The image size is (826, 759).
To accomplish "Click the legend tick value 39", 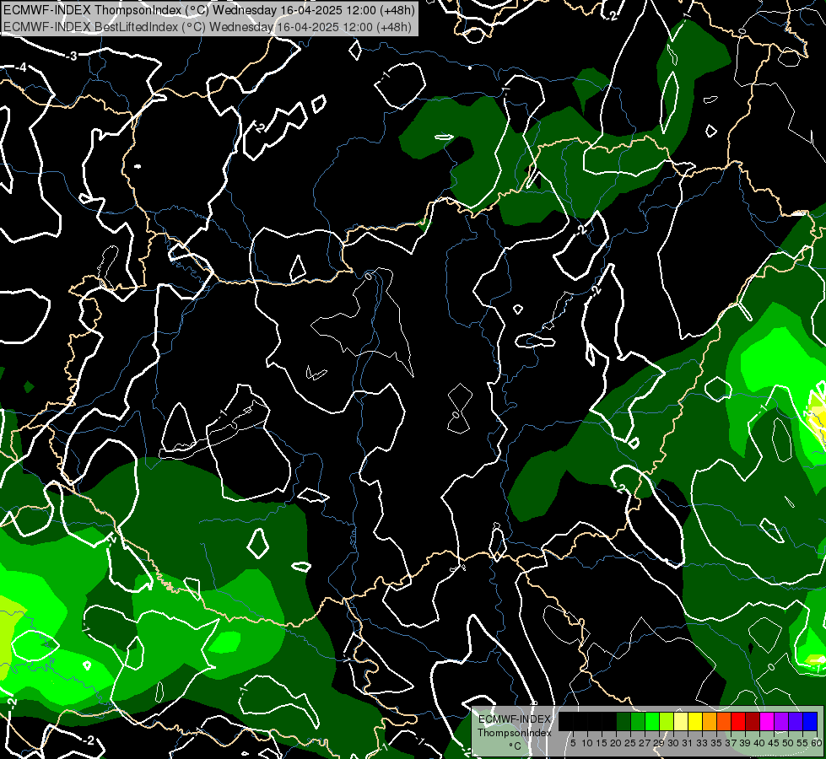I will tap(745, 743).
